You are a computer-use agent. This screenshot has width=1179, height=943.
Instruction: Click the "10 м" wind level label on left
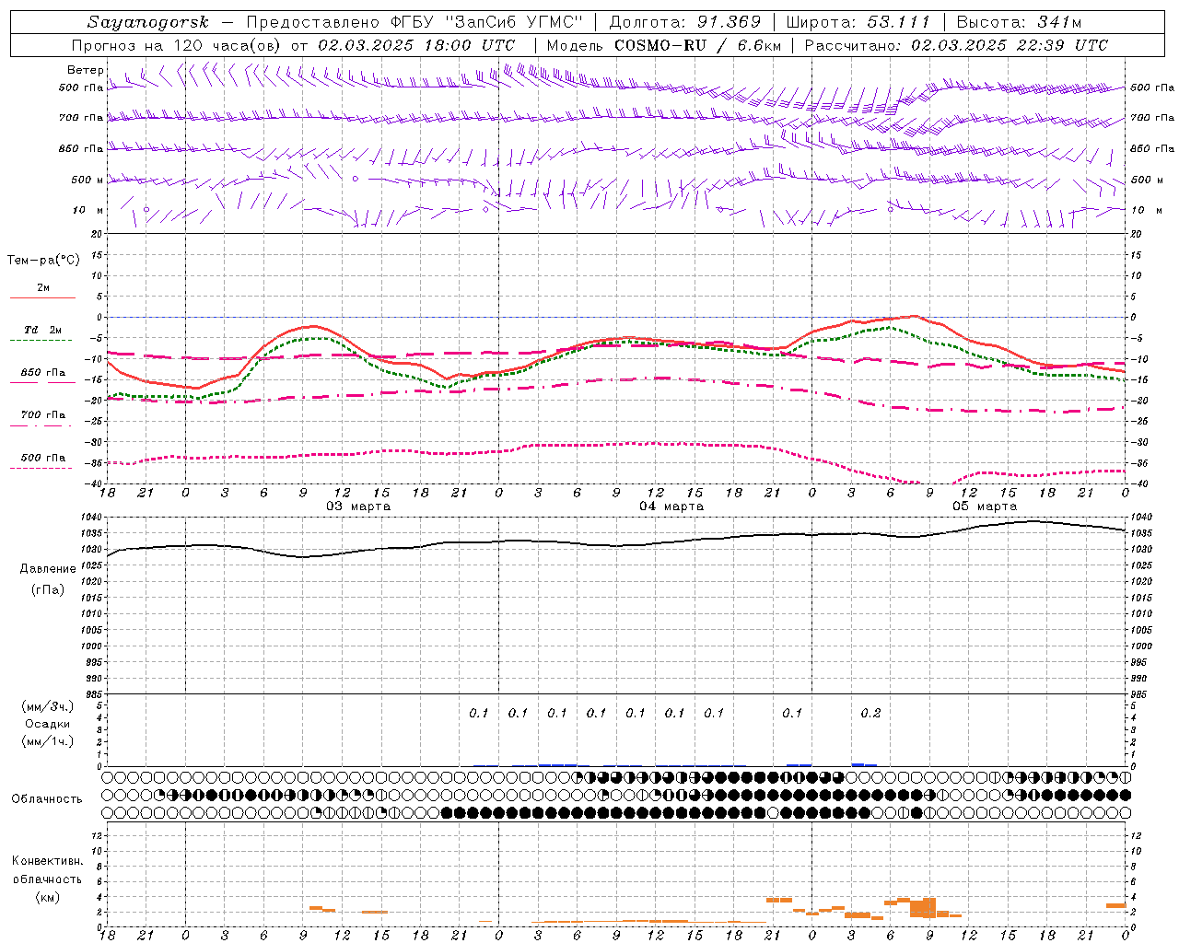pyautogui.click(x=88, y=211)
